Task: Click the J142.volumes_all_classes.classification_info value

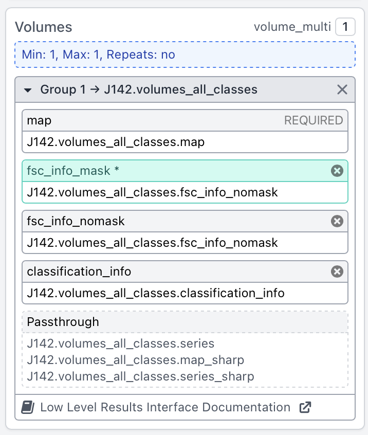Action: (x=155, y=293)
